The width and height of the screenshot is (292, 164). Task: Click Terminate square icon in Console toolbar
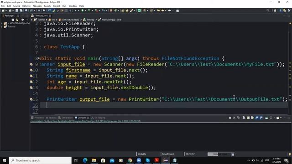(230, 118)
